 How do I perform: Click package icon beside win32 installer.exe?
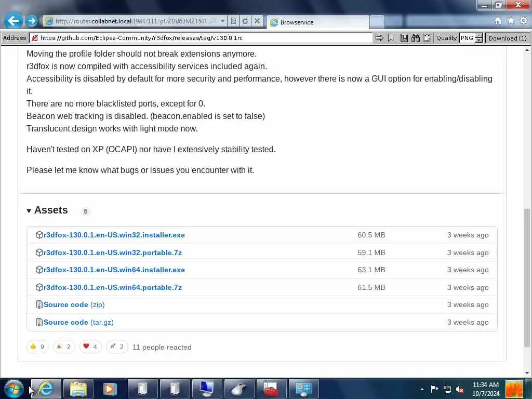[39, 235]
